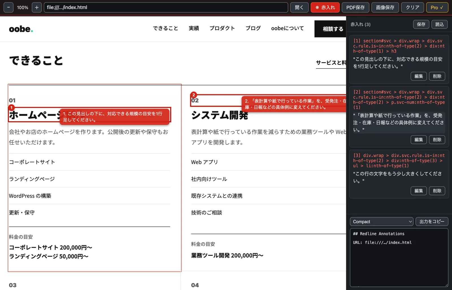452x290 pixels.
Task: Click the コーポレートサイト list row
Action: [x=89, y=162]
